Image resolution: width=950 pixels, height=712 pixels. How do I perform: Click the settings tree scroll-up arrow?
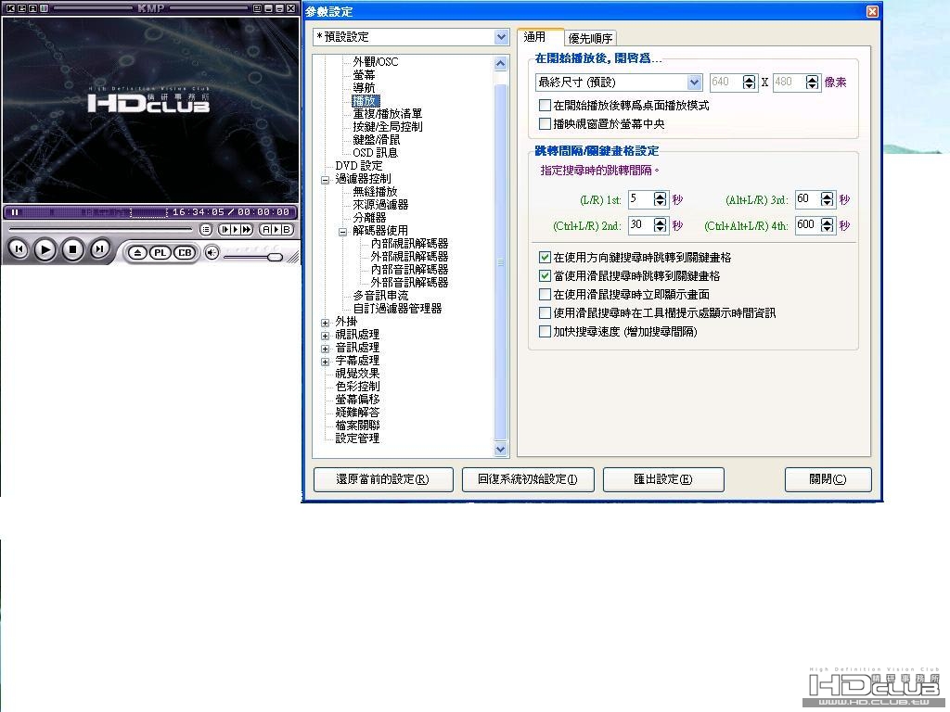coord(500,63)
